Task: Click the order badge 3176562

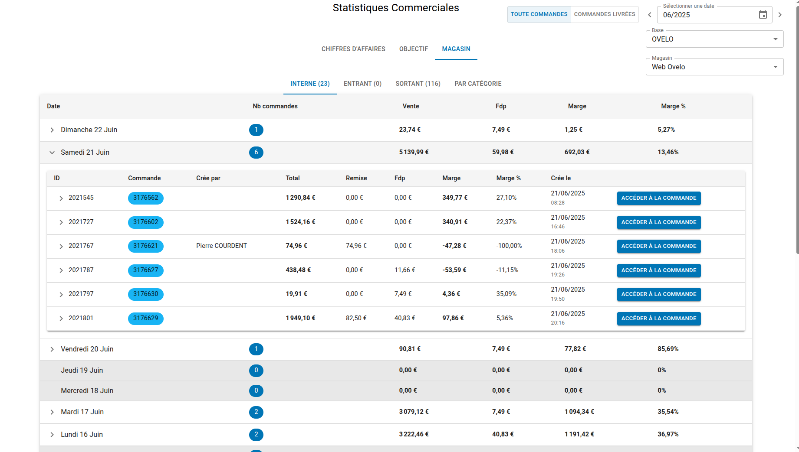Action: click(x=145, y=198)
